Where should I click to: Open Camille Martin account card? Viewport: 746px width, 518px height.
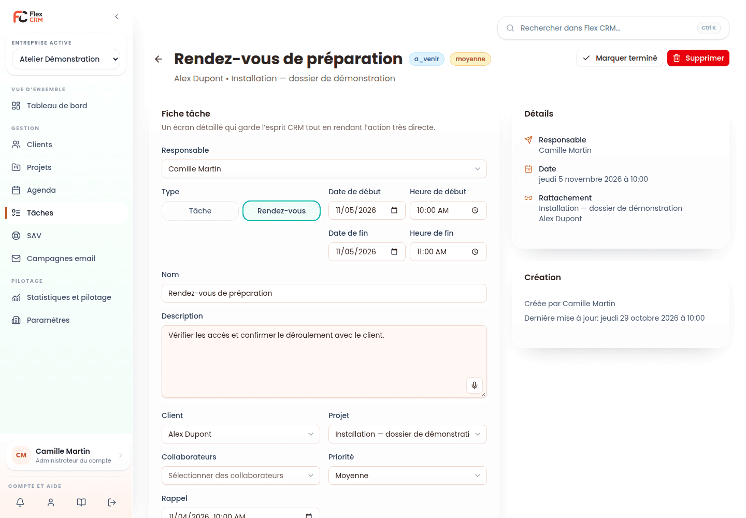click(68, 455)
